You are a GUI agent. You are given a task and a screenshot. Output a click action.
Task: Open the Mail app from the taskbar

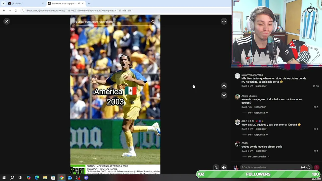click(70, 178)
